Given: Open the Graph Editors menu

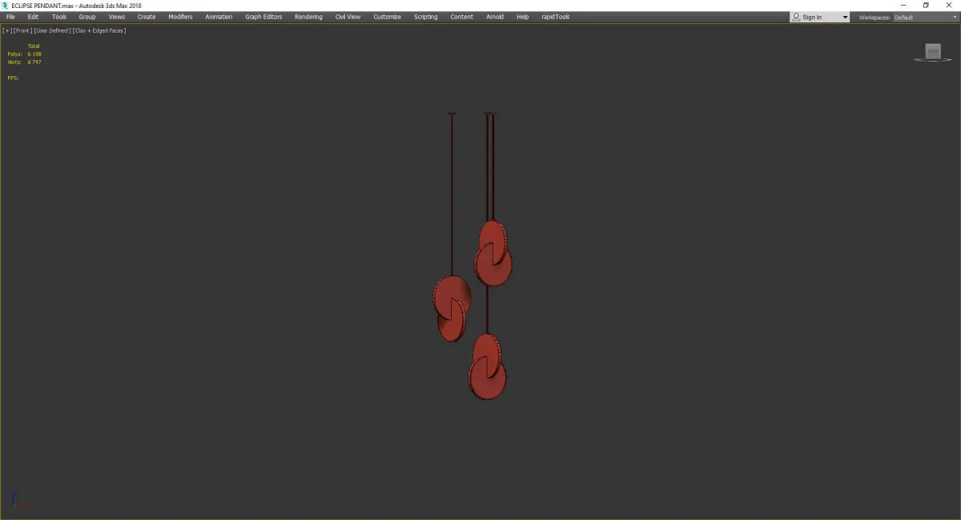Looking at the screenshot, I should 263,17.
